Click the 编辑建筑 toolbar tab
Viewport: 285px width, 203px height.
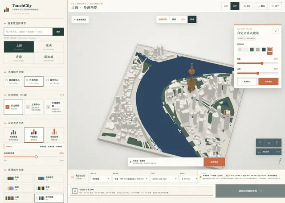(x=163, y=19)
